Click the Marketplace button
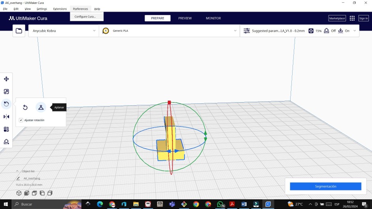 click(337, 18)
